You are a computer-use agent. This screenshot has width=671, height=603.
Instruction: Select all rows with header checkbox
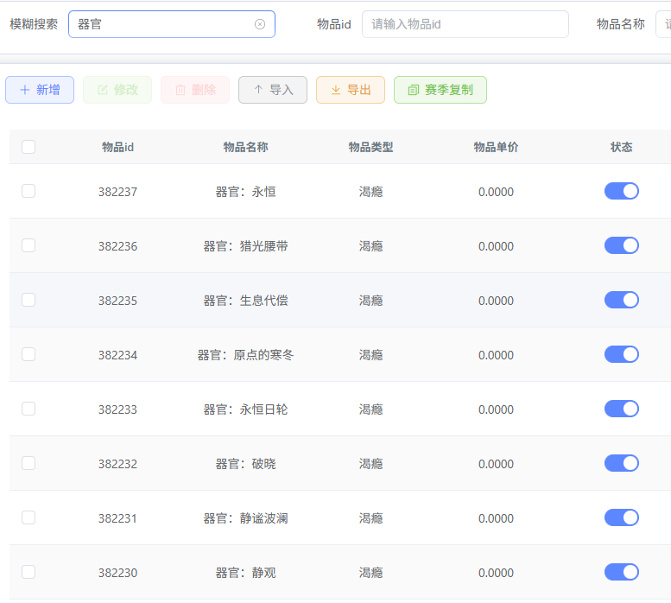[x=28, y=147]
